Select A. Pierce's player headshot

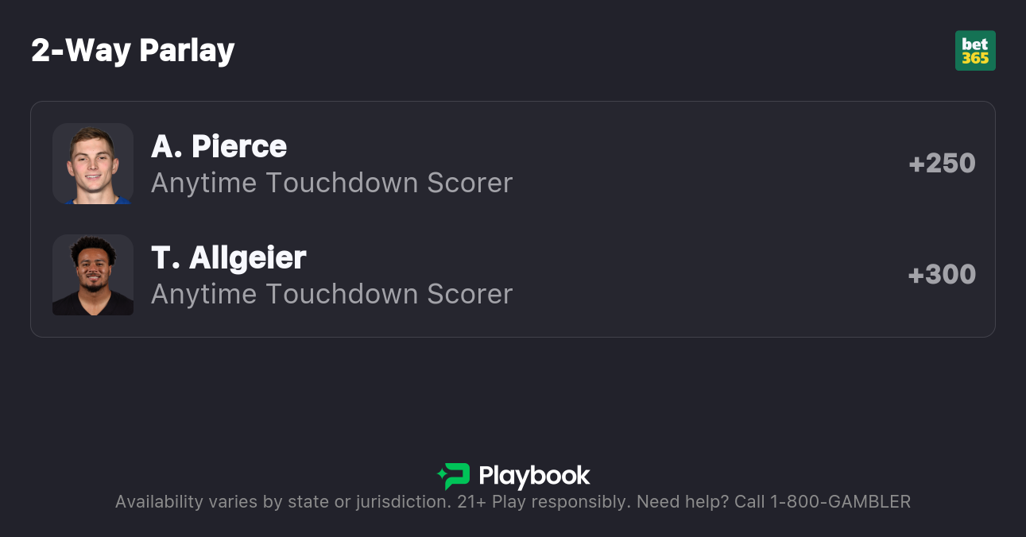click(93, 164)
